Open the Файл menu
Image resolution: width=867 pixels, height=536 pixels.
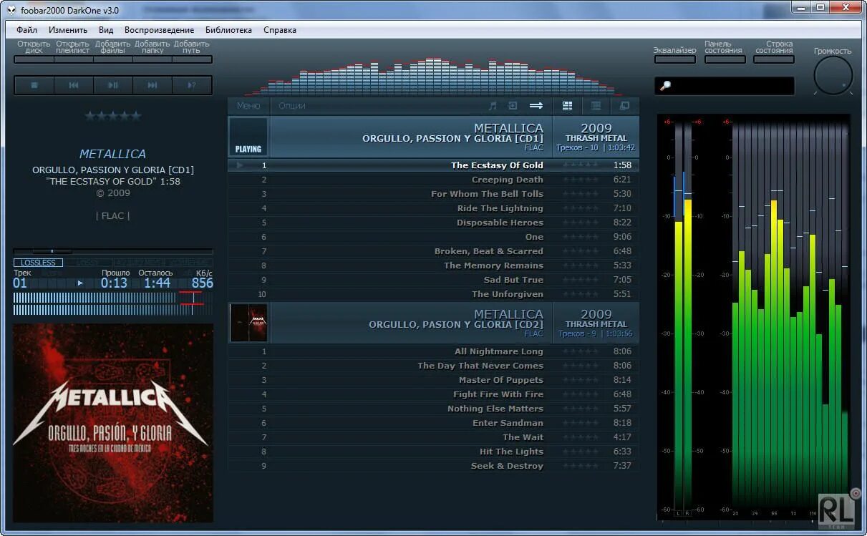pos(26,30)
